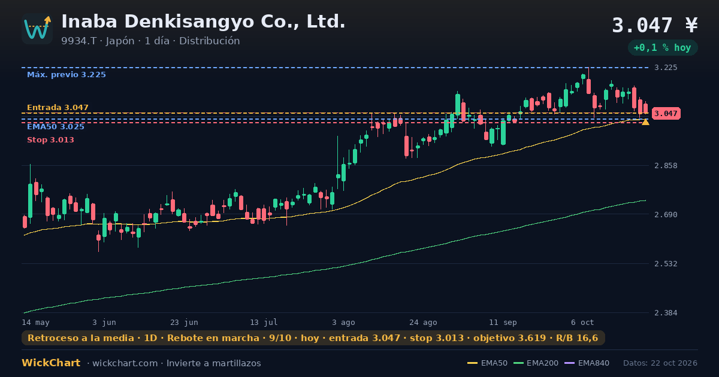Click the 3 jun date label
Viewport: 719px width, 377px height.
[x=104, y=322]
